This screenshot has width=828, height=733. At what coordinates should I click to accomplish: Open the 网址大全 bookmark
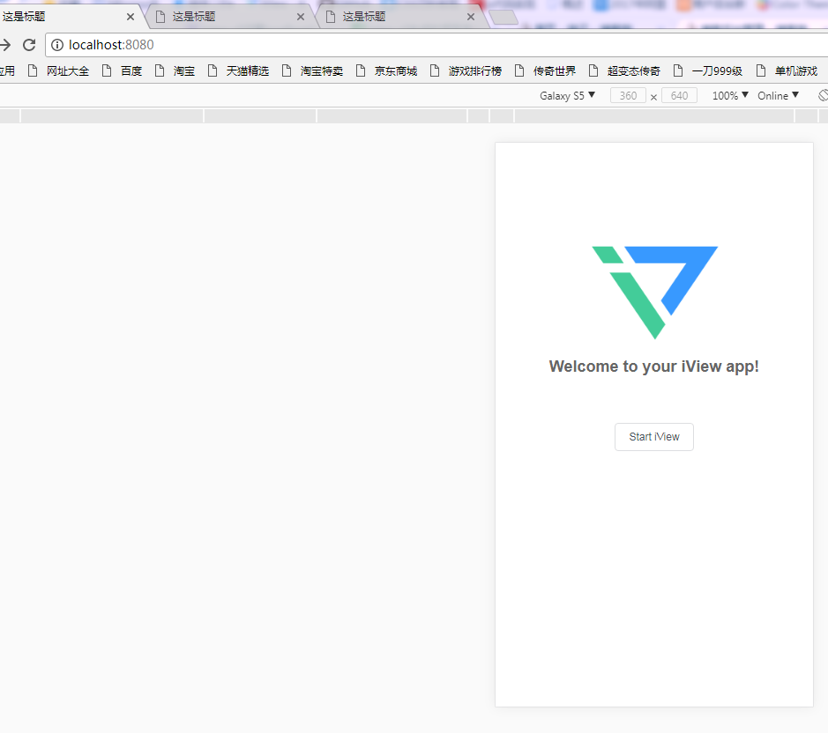click(58, 70)
